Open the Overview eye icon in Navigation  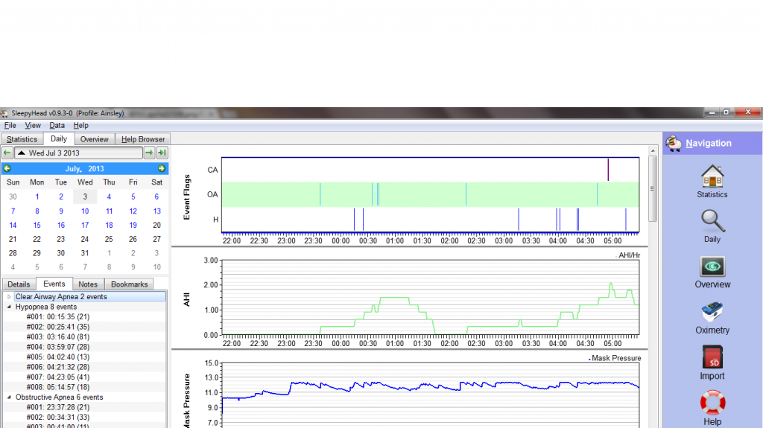coord(712,266)
